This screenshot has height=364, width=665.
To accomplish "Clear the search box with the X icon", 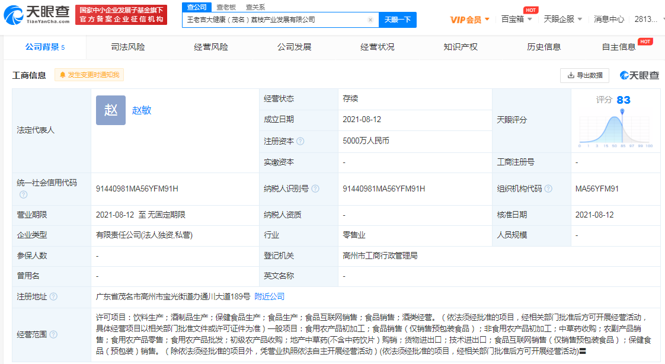I will (370, 20).
